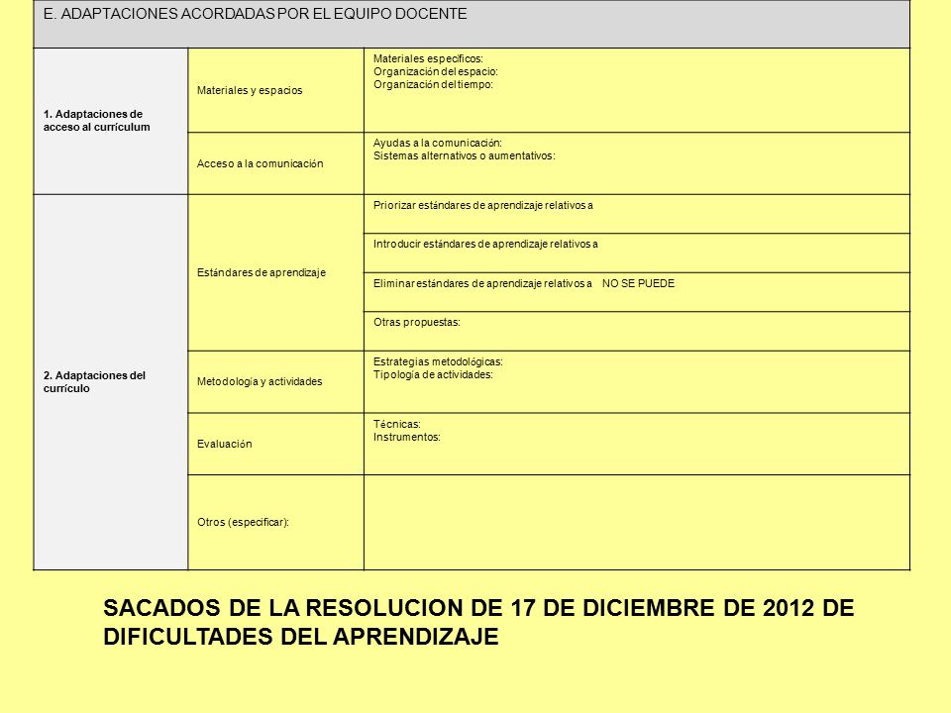
Task: Click 'Sistemas alternativos o aumentativos:' line
Action: tap(464, 155)
